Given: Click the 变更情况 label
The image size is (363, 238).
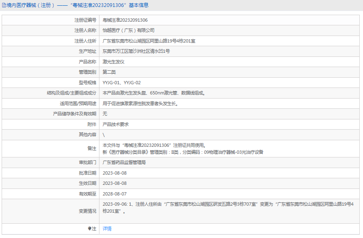Looking at the screenshot, I should tap(88, 211).
